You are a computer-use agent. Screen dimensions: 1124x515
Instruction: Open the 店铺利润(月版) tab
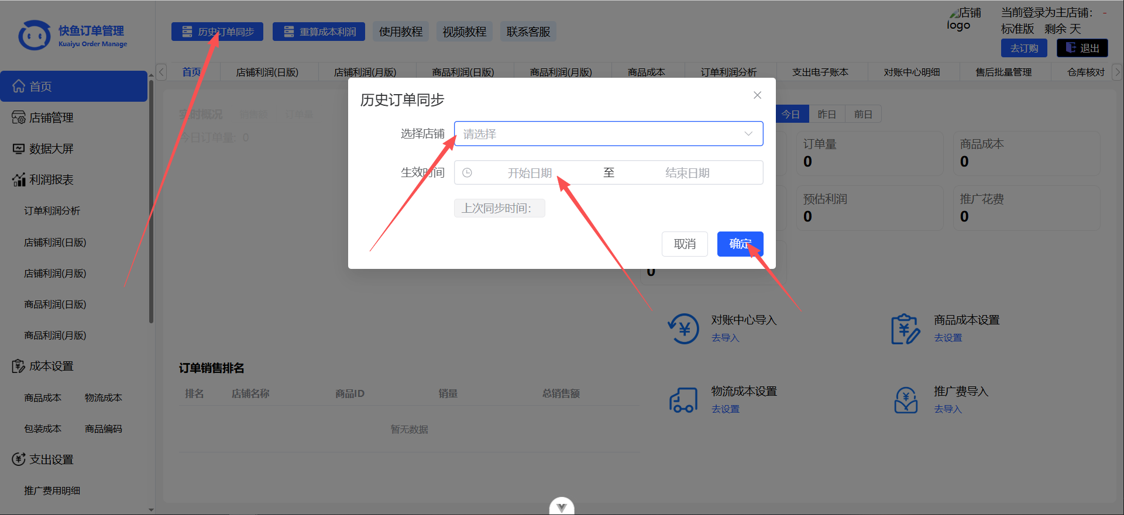click(365, 72)
